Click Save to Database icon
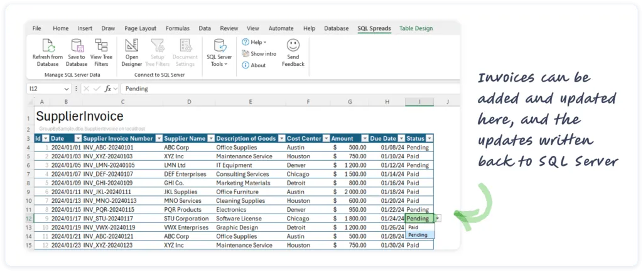The image size is (643, 272). (77, 46)
